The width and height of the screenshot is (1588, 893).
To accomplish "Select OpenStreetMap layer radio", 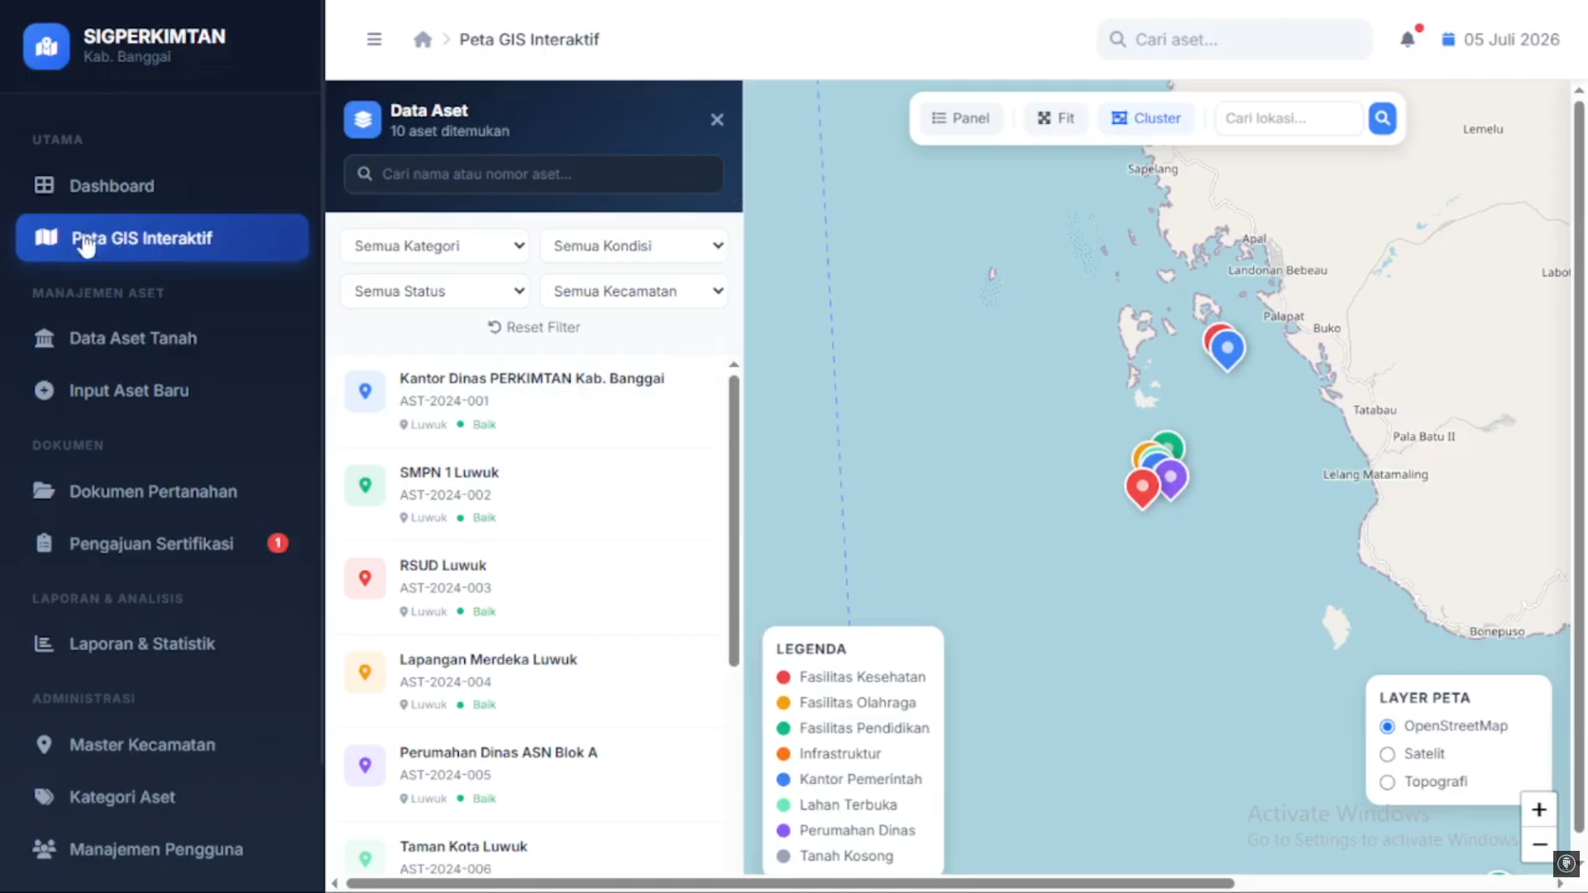I will (1387, 726).
